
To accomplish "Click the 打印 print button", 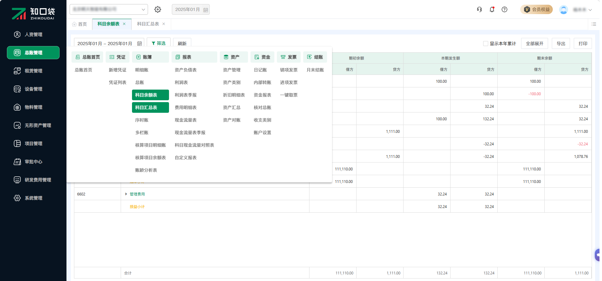I will coord(583,44).
